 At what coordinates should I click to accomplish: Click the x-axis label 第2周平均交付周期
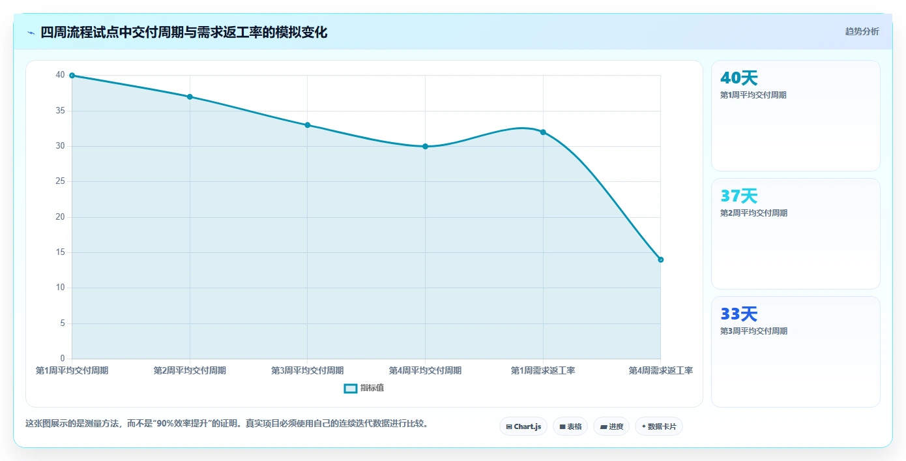click(x=190, y=370)
